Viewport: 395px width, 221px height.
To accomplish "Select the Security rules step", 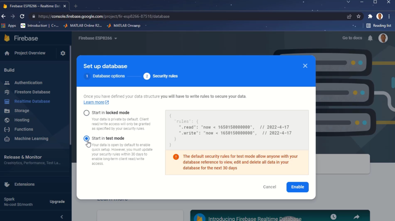I will pyautogui.click(x=160, y=76).
